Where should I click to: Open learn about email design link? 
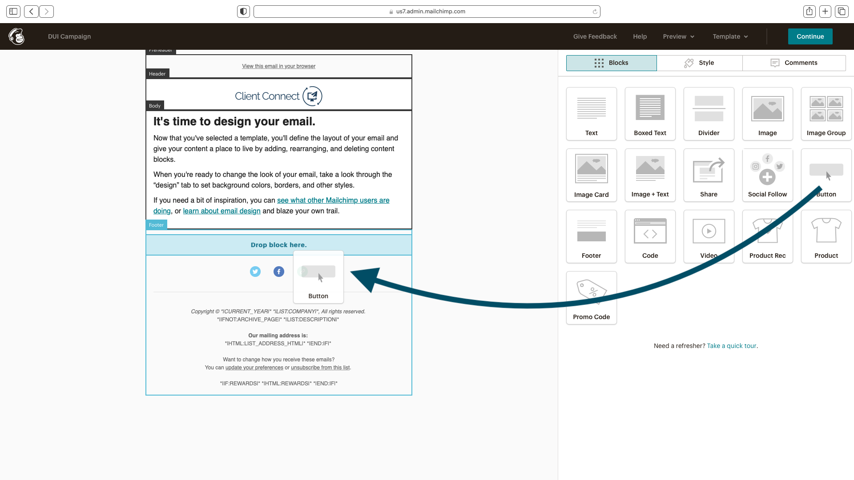coord(222,211)
